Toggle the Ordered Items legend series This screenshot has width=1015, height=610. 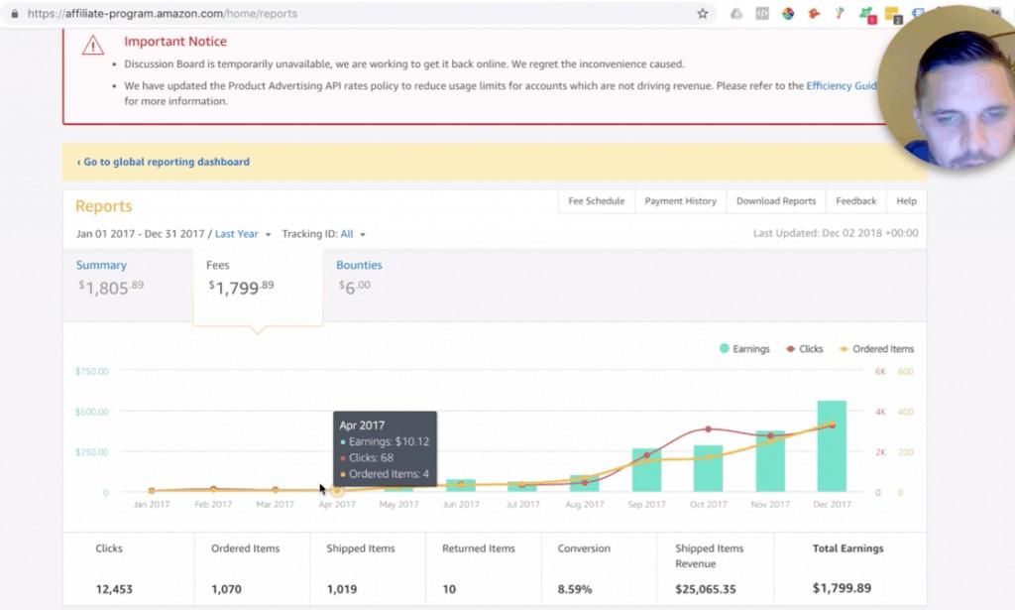coord(876,349)
